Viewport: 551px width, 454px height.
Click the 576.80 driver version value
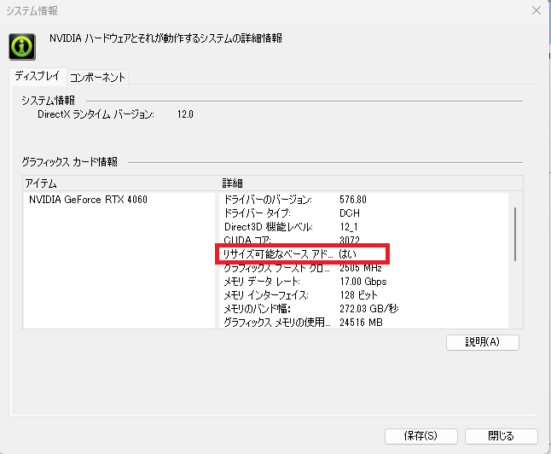click(353, 200)
